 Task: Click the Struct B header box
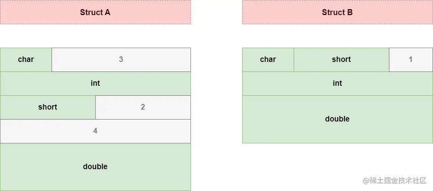point(337,12)
